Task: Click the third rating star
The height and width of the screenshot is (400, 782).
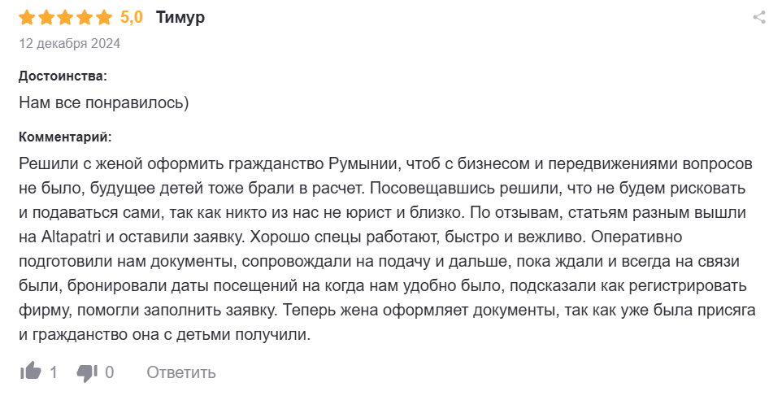Action: (x=66, y=17)
